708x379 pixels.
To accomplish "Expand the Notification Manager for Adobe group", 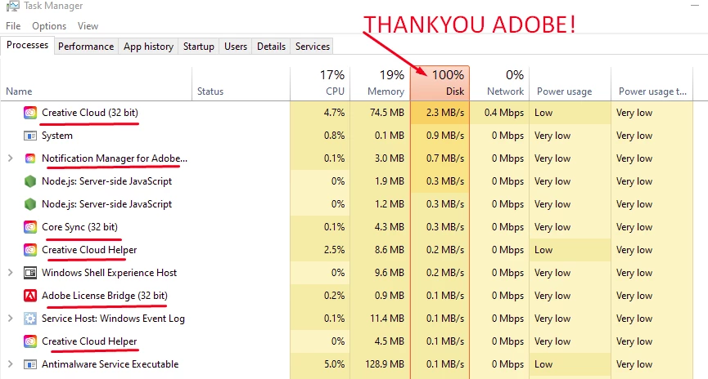I will [x=11, y=158].
